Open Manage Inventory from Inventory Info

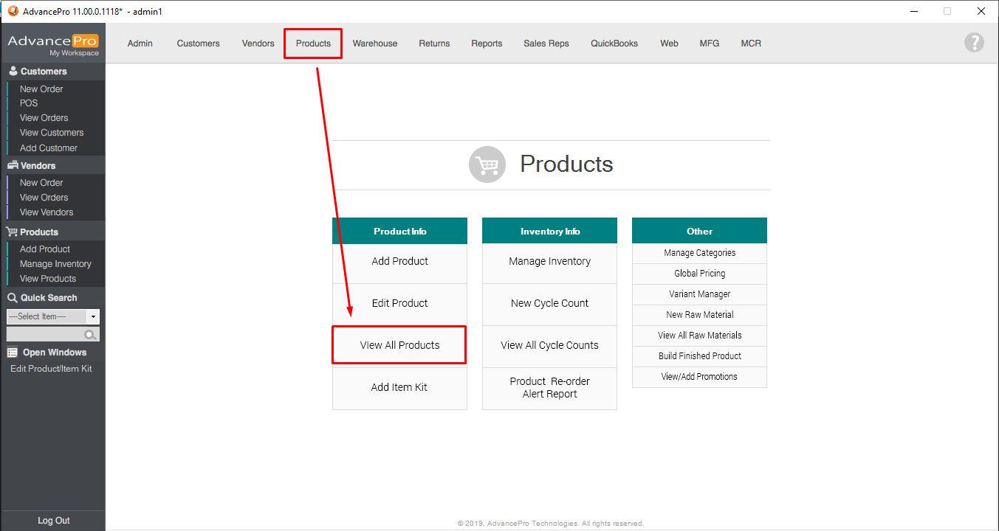click(549, 261)
